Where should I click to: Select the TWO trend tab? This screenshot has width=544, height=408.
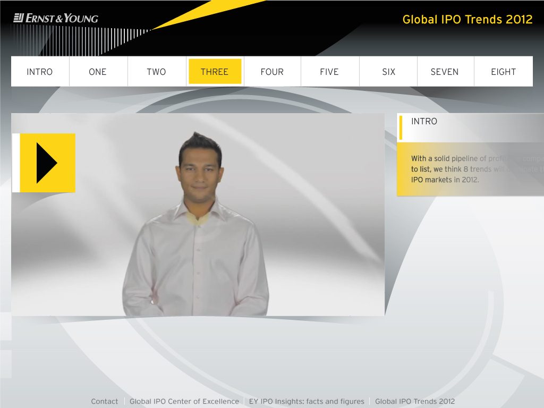(x=156, y=72)
